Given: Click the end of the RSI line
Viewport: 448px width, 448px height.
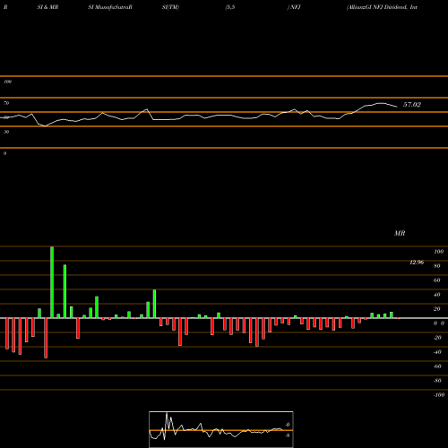Looking at the screenshot, I should coord(397,107).
